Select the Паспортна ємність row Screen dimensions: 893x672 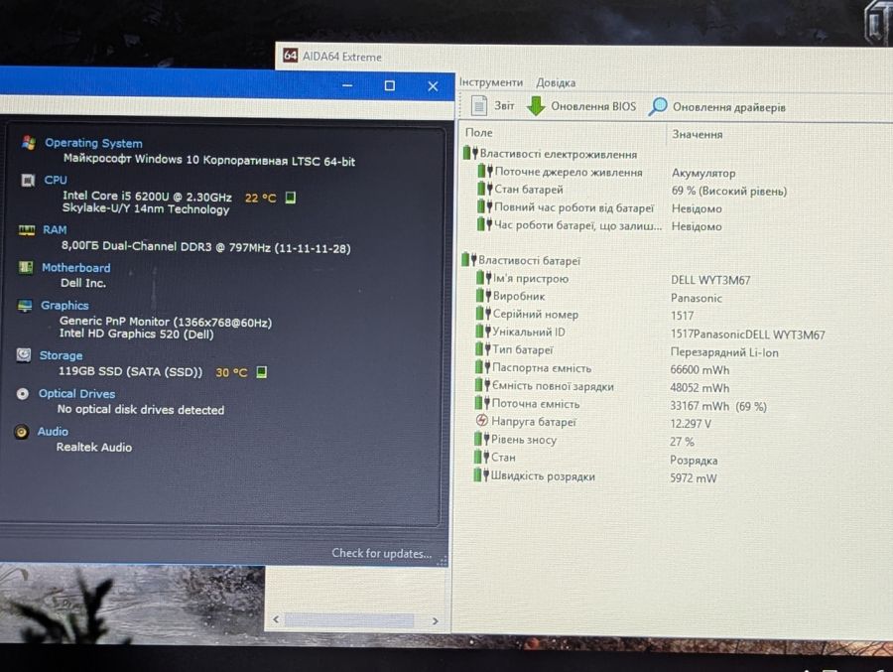tap(602, 368)
